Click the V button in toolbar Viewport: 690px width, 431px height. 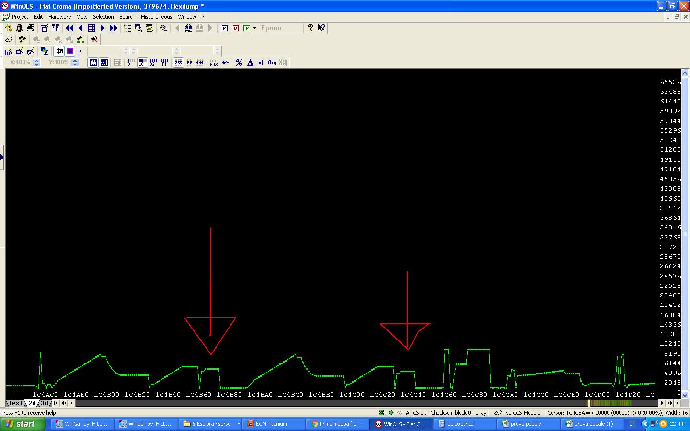[235, 28]
